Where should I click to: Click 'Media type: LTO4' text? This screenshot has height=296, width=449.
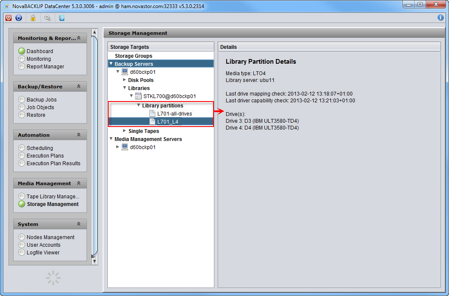tap(246, 73)
